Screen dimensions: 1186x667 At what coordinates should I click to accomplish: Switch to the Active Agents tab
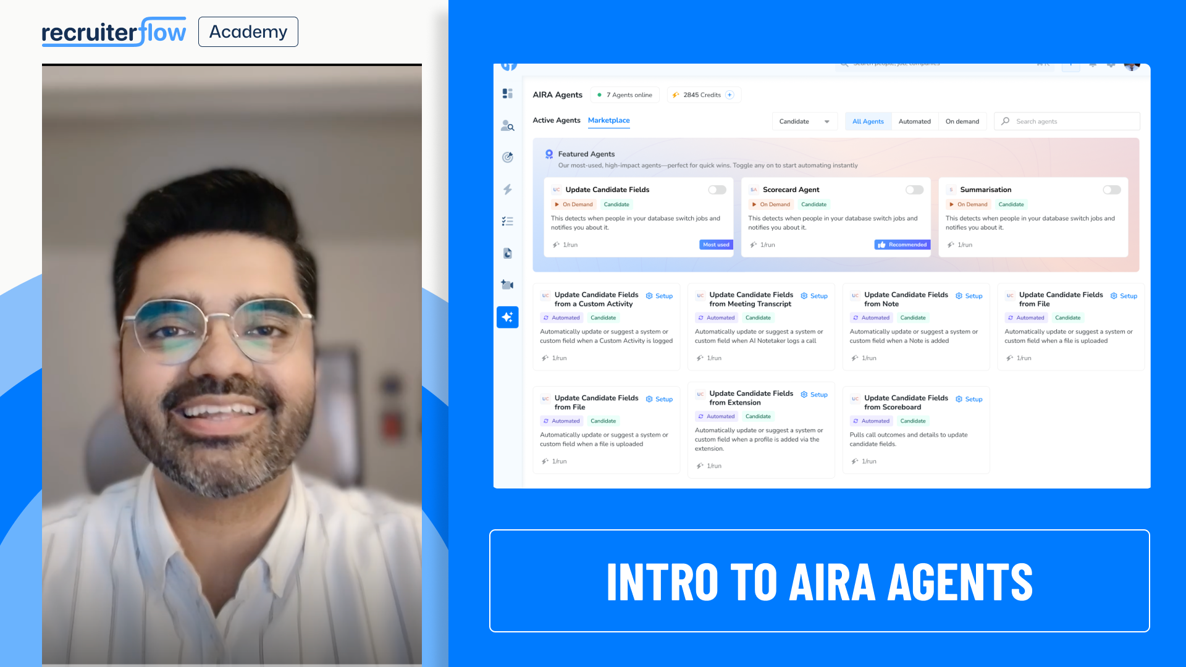(556, 120)
